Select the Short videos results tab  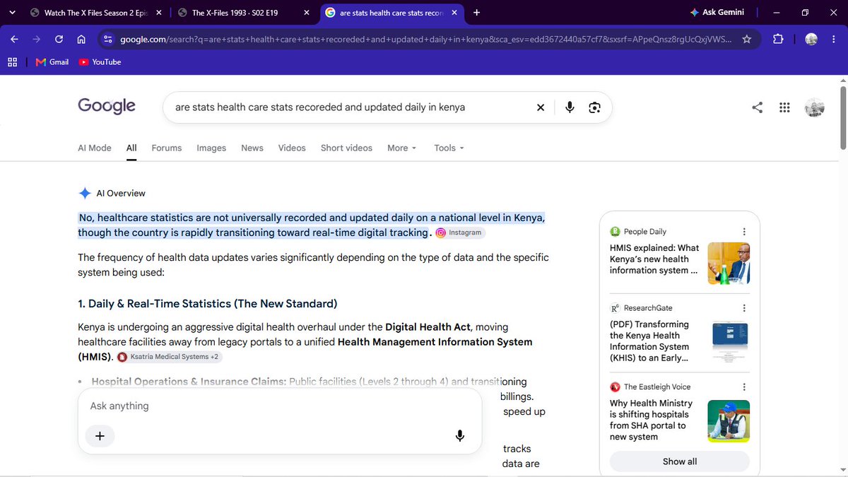coord(346,148)
